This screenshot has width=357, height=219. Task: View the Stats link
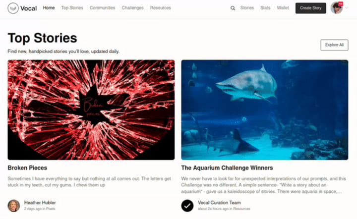pyautogui.click(x=265, y=8)
